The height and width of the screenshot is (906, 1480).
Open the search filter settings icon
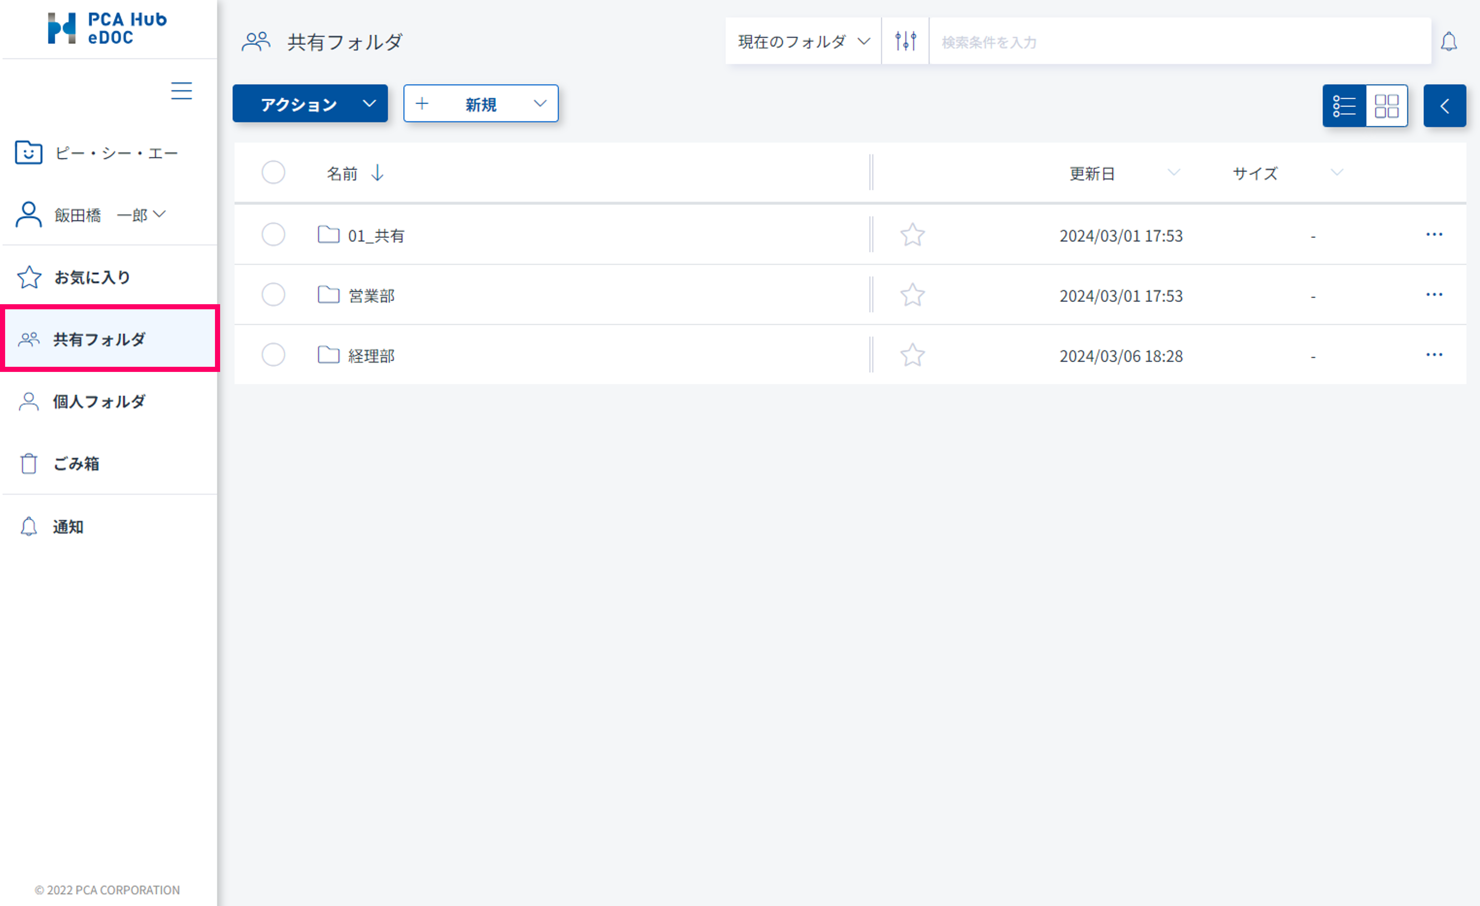pyautogui.click(x=905, y=41)
